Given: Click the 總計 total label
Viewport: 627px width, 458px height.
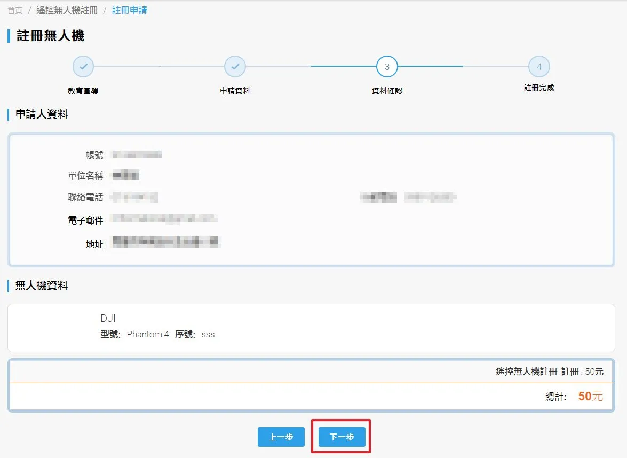Looking at the screenshot, I should tap(556, 397).
